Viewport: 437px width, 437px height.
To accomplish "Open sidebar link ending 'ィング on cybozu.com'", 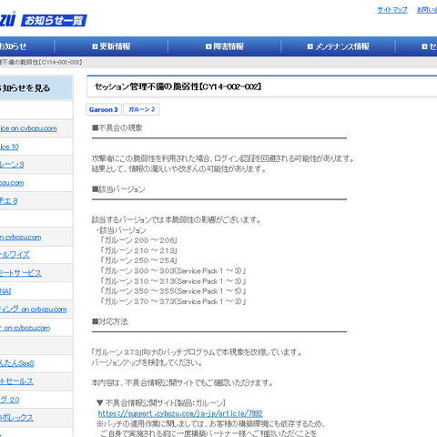I will (x=33, y=310).
